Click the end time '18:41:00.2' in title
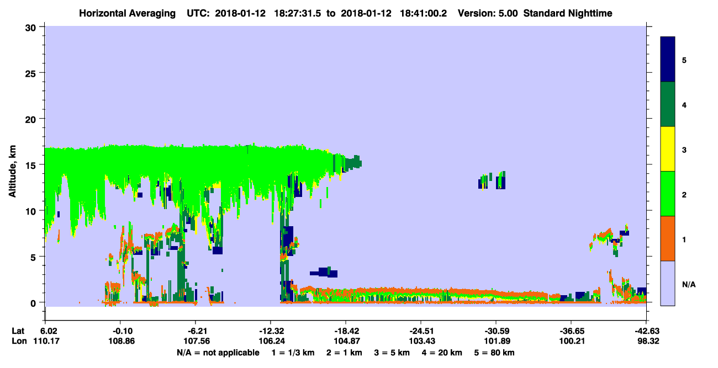 point(424,13)
